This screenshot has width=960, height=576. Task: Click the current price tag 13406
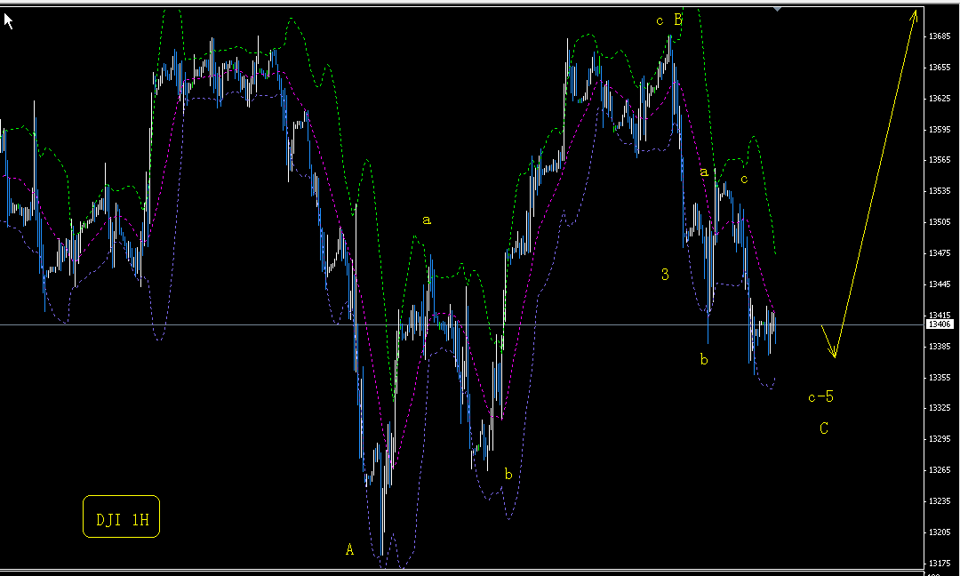tap(940, 324)
